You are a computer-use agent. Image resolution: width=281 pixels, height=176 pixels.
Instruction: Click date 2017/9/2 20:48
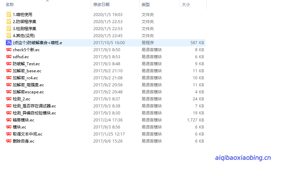click(x=108, y=92)
